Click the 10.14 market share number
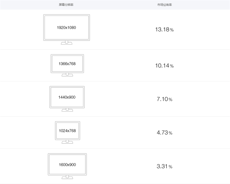Screen dimensions: 230x184 coord(162,66)
